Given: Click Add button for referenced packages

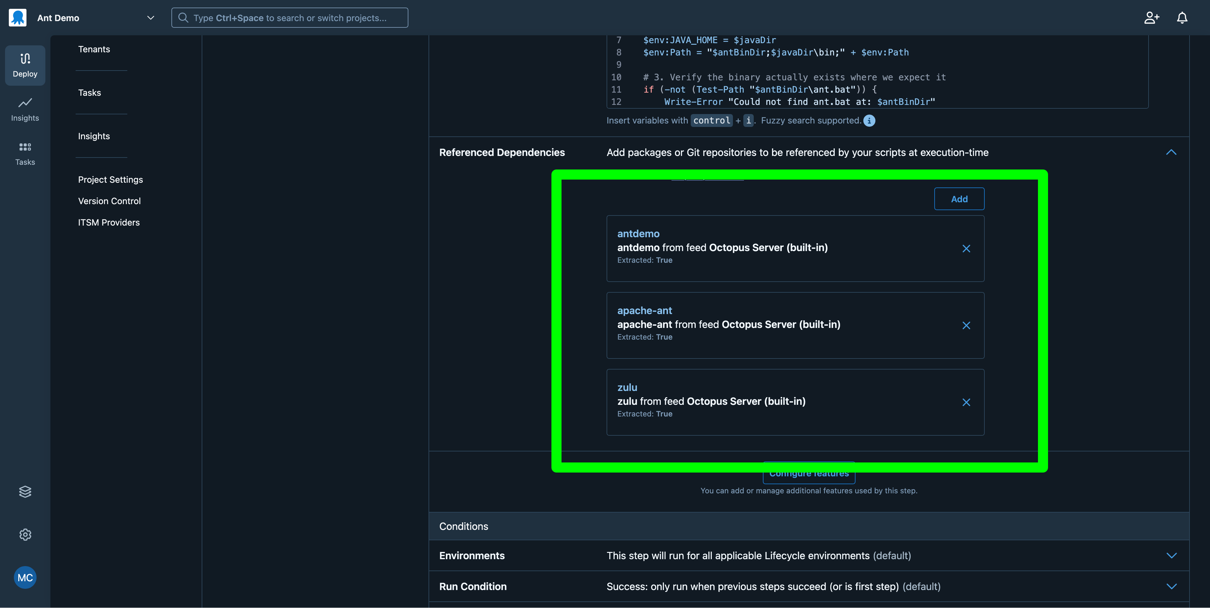Looking at the screenshot, I should (959, 199).
